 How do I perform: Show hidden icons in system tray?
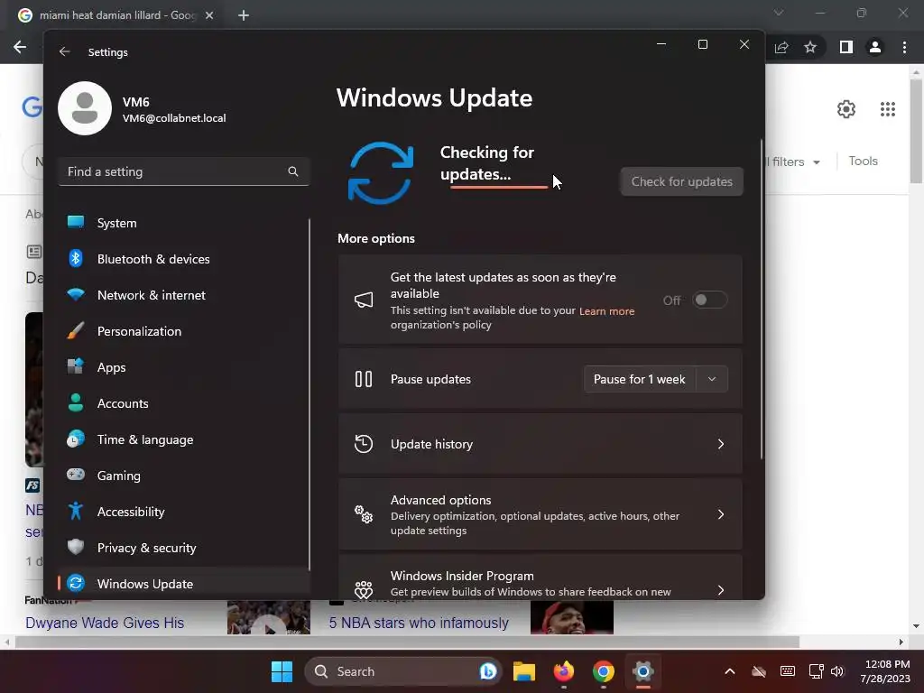[729, 671]
